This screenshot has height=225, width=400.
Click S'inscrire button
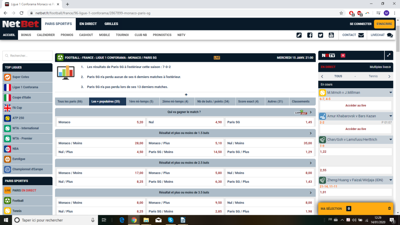(384, 24)
